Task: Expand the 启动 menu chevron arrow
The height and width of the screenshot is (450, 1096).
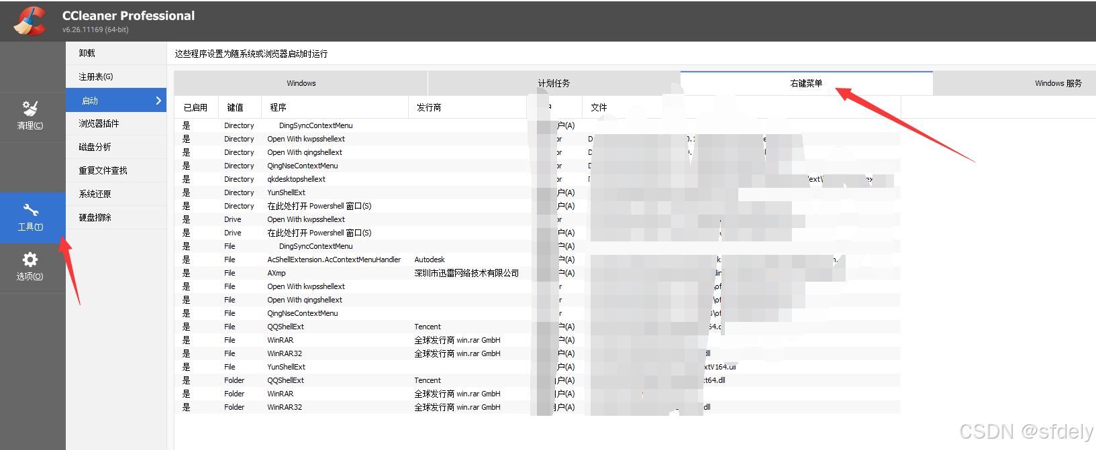Action: tap(158, 101)
